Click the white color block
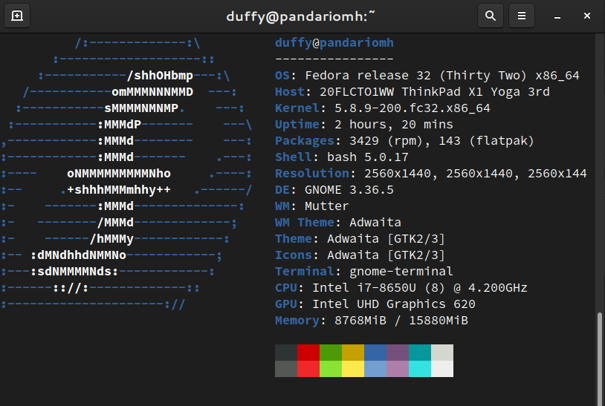Screen dimensions: 605x406 442,369
